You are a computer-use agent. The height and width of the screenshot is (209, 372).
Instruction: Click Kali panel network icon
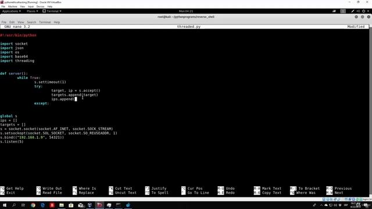(334, 11)
